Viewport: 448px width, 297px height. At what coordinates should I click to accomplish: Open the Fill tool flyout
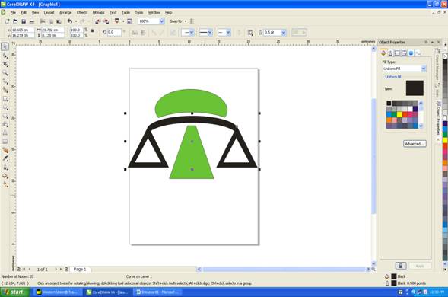[x=5, y=176]
